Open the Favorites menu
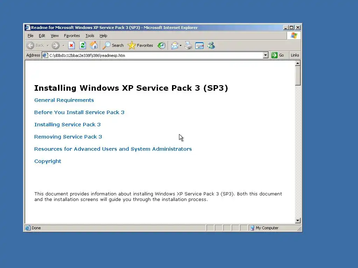This screenshot has height=268, width=358. point(72,36)
